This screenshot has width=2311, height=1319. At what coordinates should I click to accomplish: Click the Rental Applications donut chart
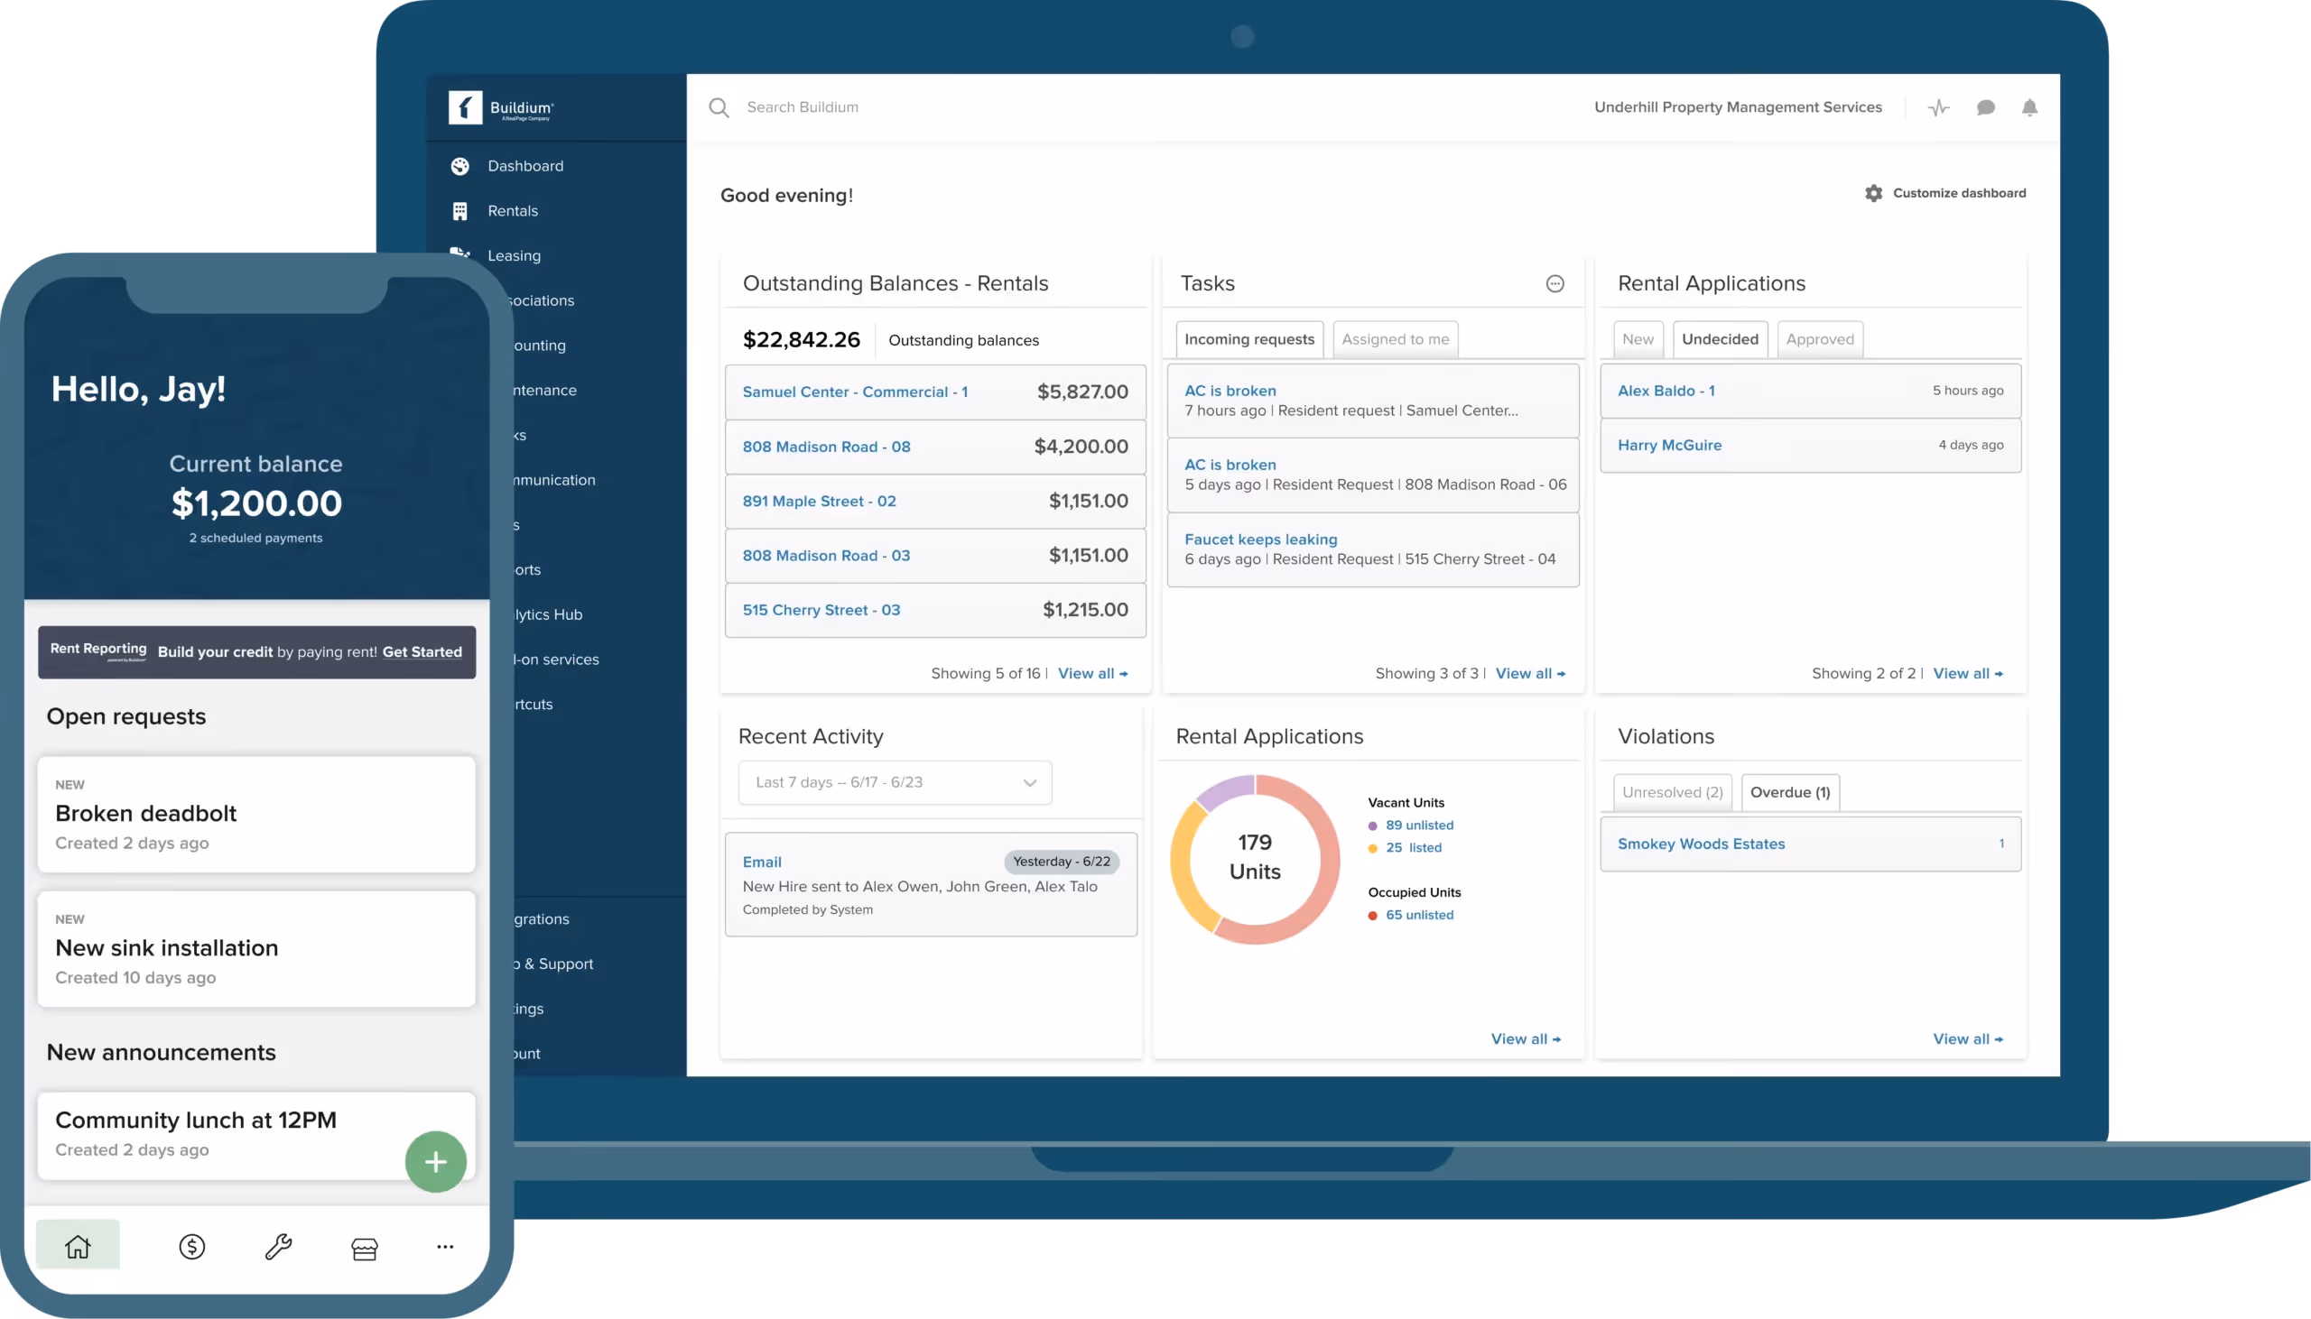[1254, 858]
